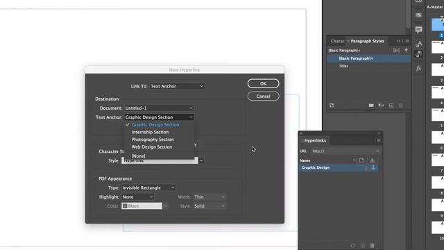Create a new style group folder
444x250 pixels.
click(371, 106)
